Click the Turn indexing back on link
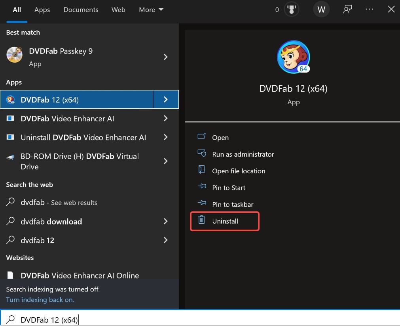Viewport: 400px width, 326px height. tap(40, 300)
